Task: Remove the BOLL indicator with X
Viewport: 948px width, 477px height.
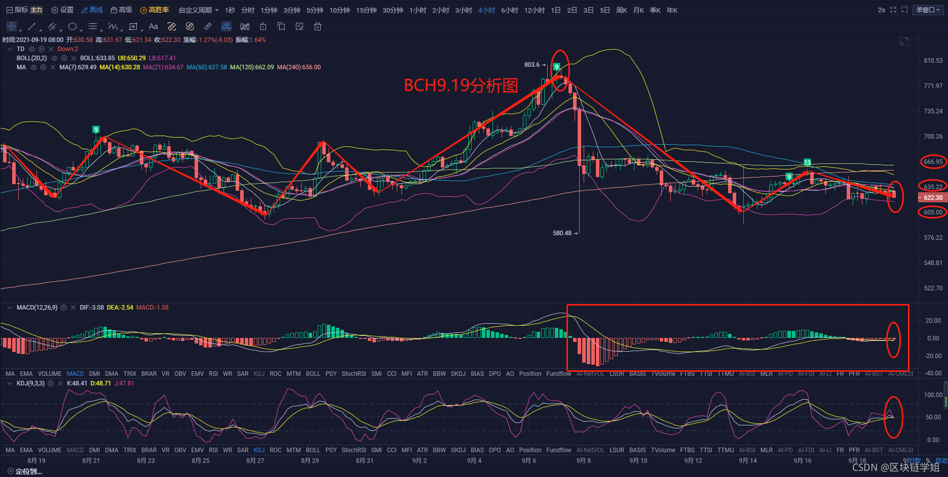Action: pyautogui.click(x=73, y=58)
